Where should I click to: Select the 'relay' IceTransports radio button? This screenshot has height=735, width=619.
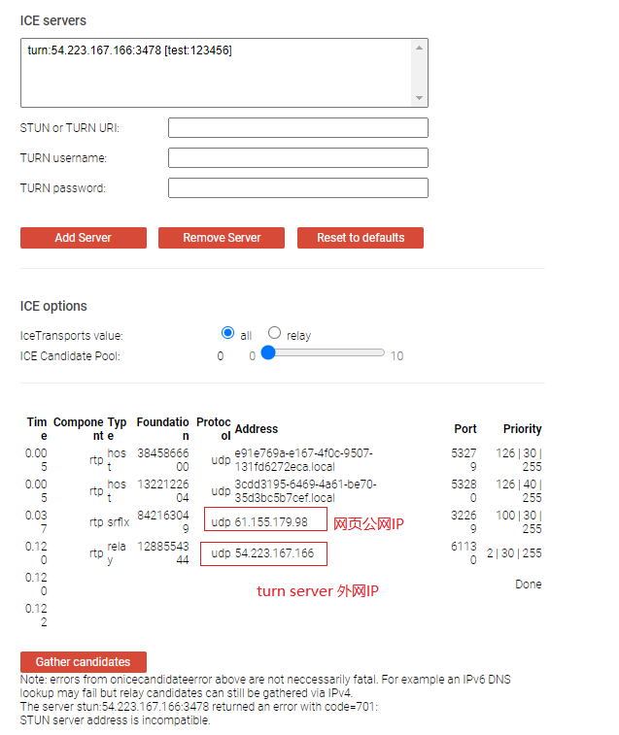pos(274,333)
